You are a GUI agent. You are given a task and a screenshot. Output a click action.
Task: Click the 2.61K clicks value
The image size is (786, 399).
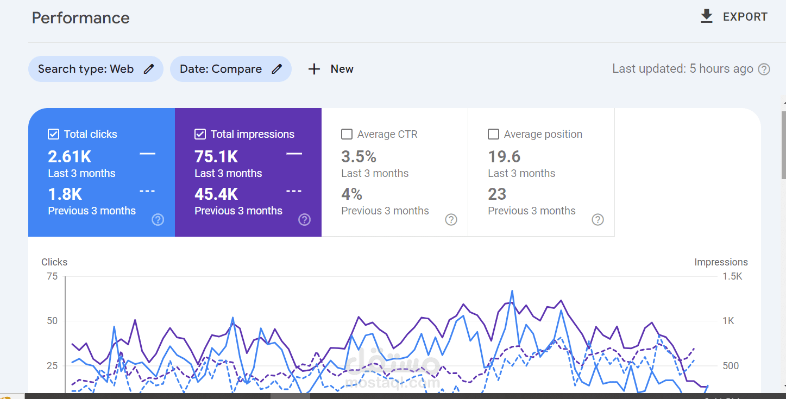tap(70, 157)
